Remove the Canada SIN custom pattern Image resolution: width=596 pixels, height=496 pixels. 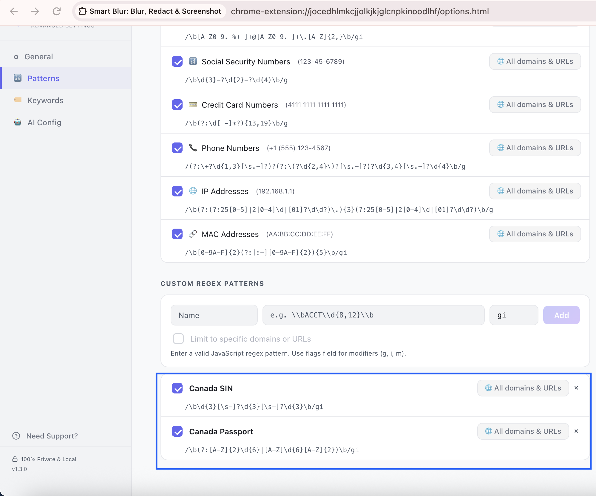pos(576,388)
